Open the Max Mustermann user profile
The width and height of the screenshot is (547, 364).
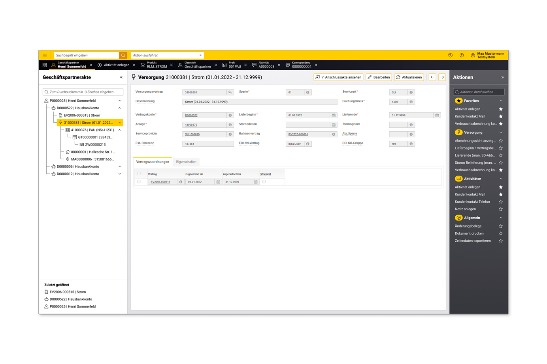(x=487, y=55)
